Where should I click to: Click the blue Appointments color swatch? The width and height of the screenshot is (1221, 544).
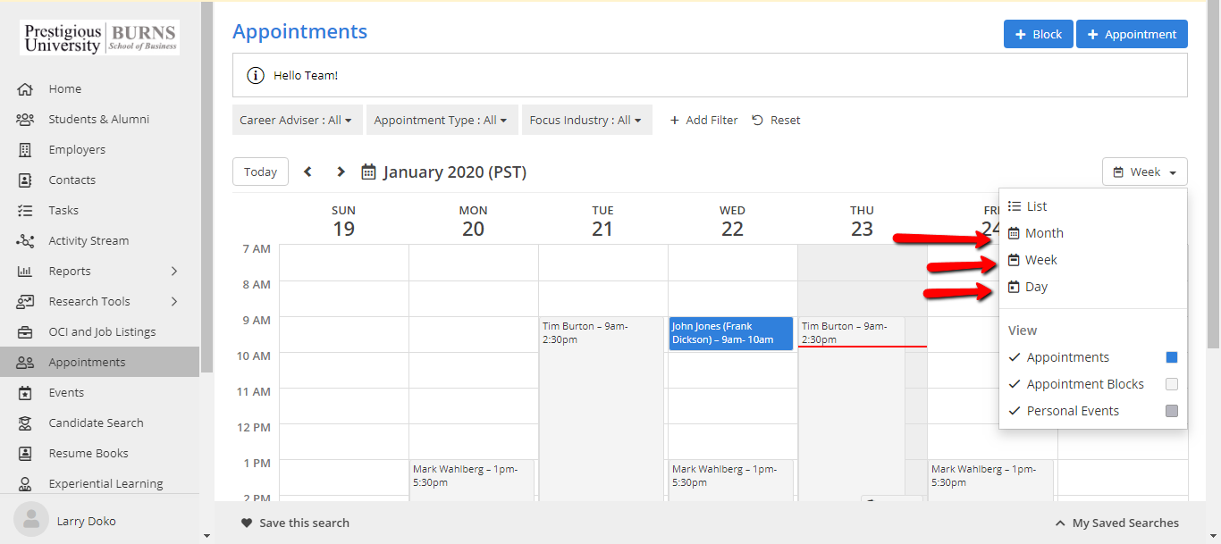coord(1172,357)
